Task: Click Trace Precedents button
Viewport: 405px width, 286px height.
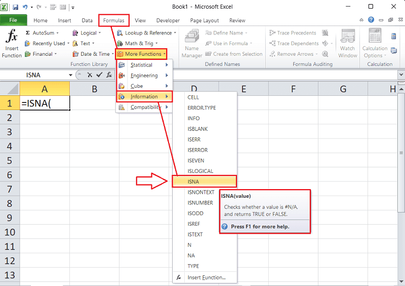Action: pyautogui.click(x=293, y=33)
